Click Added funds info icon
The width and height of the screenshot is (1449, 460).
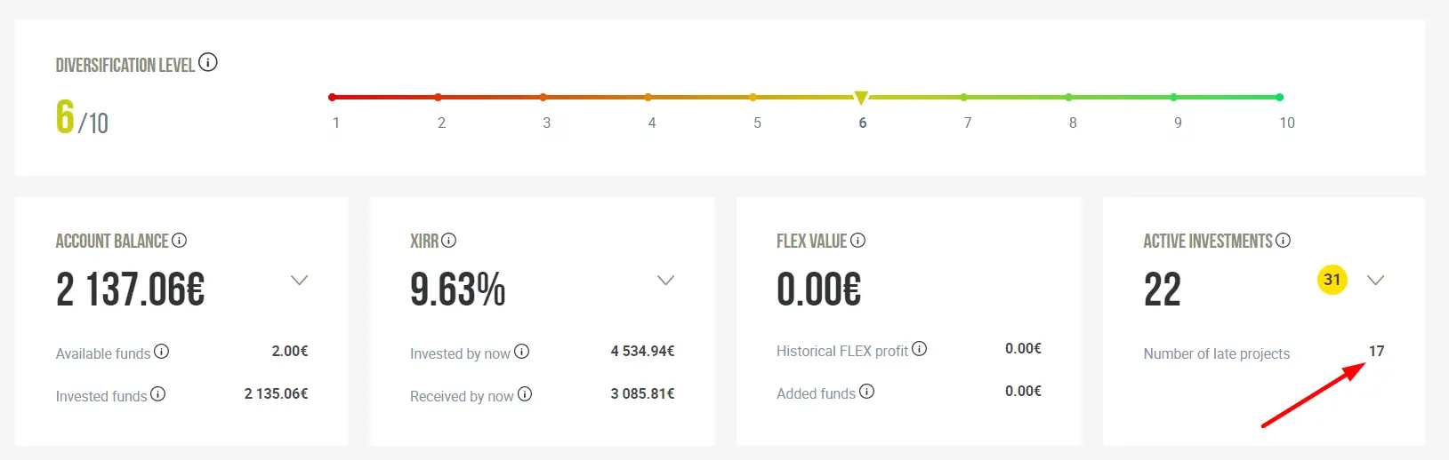click(x=867, y=391)
